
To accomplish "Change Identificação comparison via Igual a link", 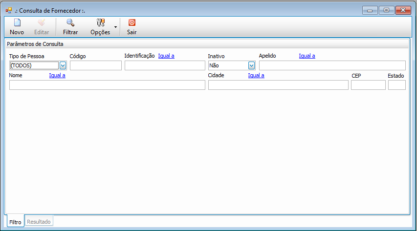I will 166,56.
